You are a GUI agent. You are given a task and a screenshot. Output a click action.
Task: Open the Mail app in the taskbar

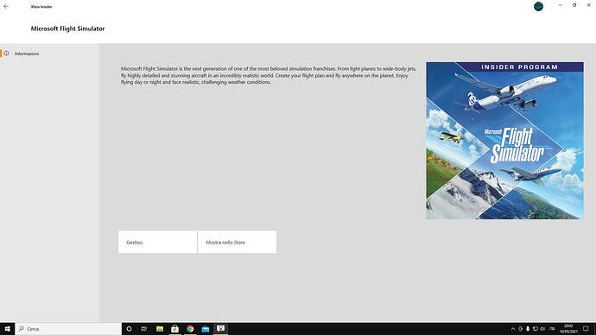[206, 329]
